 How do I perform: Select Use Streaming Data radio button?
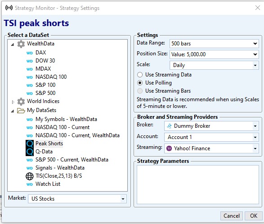coord(140,75)
